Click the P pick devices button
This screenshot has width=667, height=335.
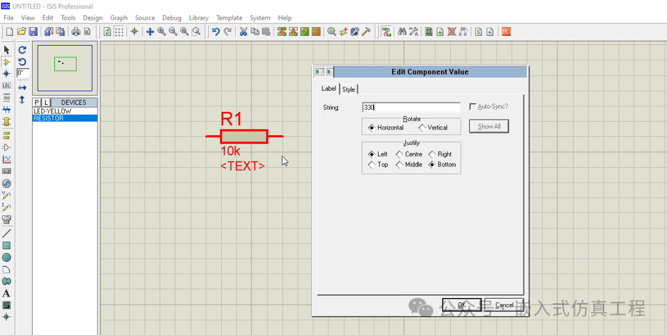coord(37,102)
